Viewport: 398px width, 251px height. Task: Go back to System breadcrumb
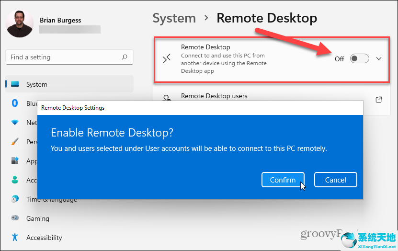pyautogui.click(x=174, y=18)
